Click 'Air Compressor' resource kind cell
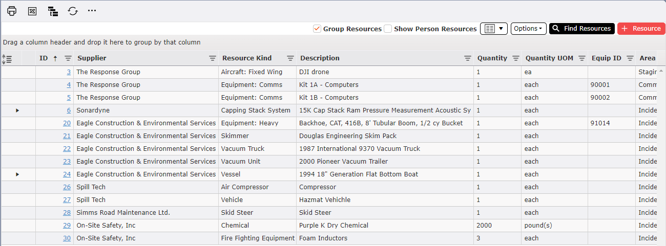666x246 pixels. [x=257, y=187]
